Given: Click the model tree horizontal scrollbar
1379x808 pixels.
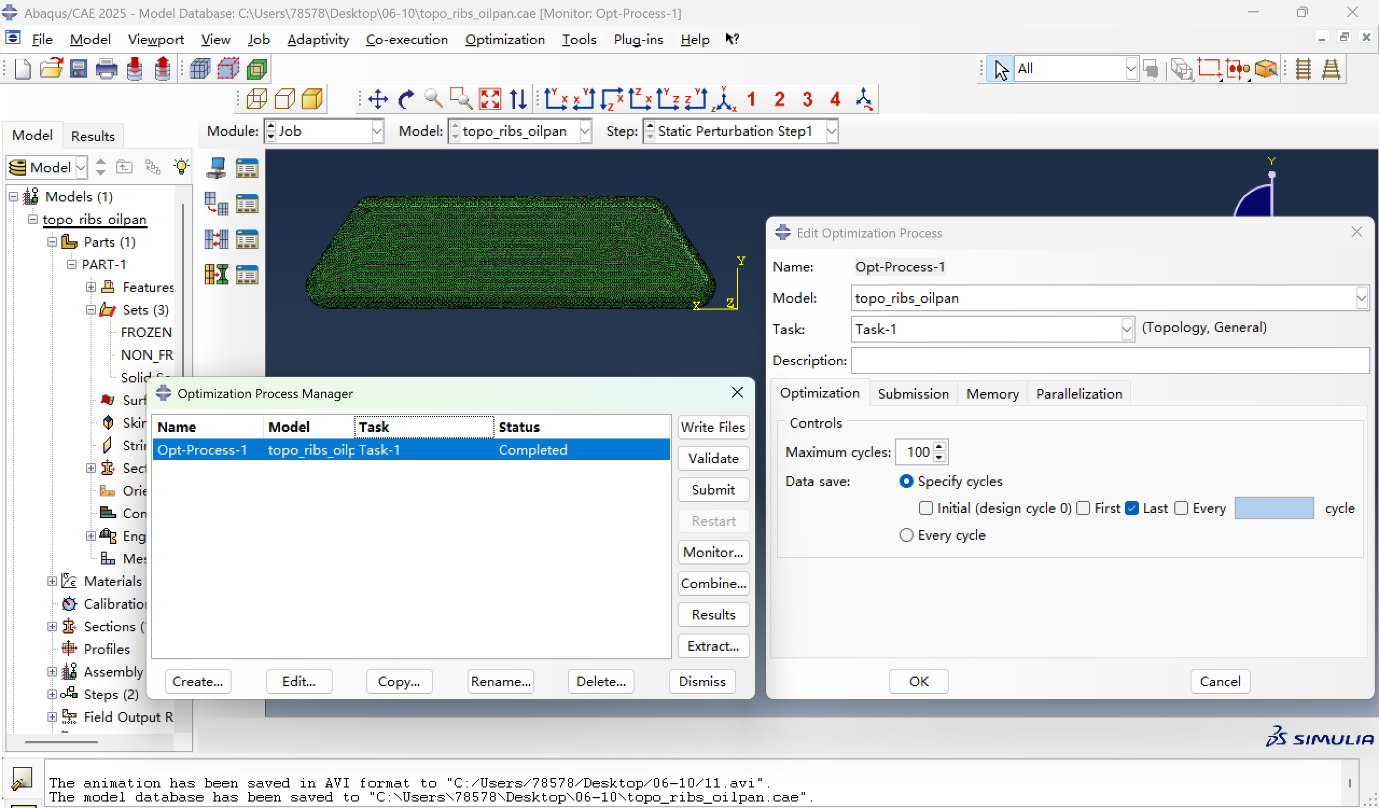Looking at the screenshot, I should (61, 742).
